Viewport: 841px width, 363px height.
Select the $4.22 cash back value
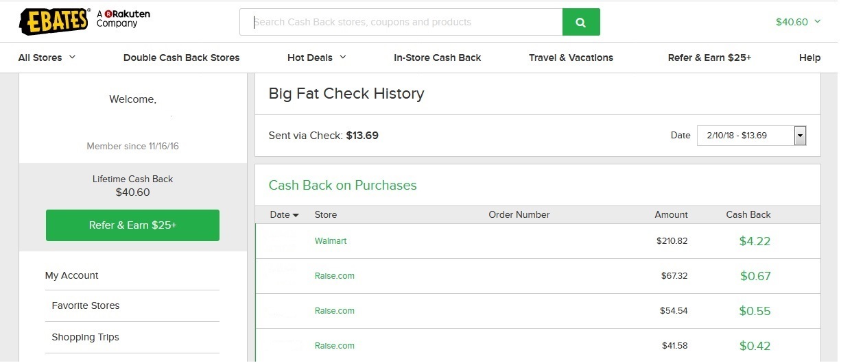click(x=755, y=241)
